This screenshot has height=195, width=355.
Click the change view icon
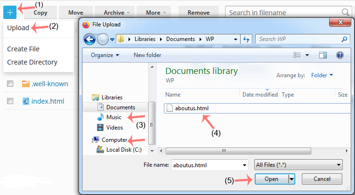point(297,55)
